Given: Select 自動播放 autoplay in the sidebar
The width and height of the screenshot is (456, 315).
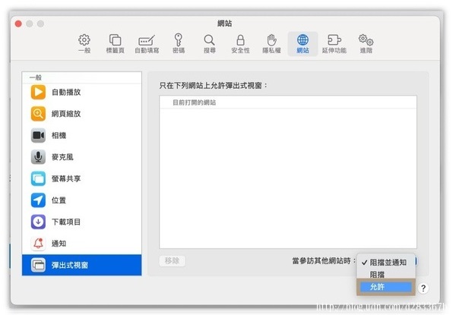Looking at the screenshot, I should pyautogui.click(x=82, y=92).
